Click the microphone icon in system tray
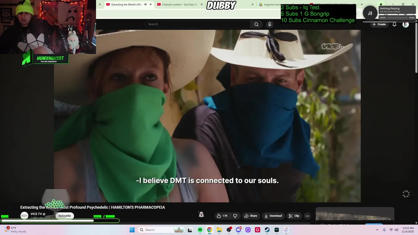Viewport: 418px width, 235px height. [x=384, y=230]
